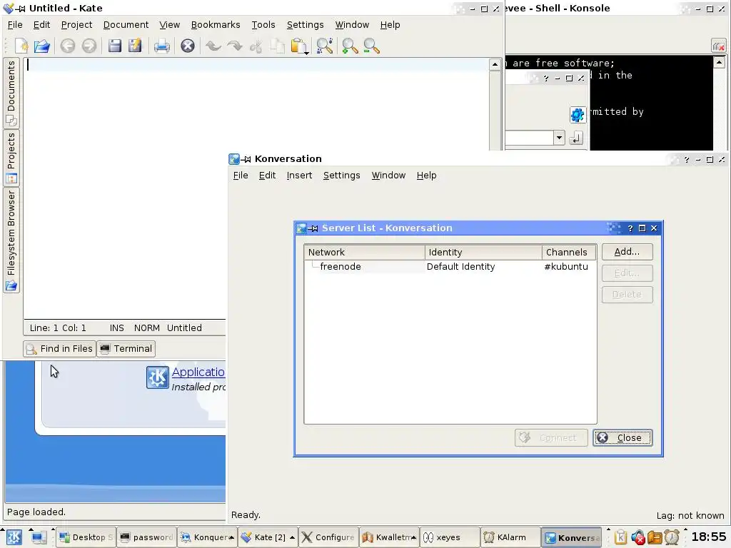Open Kate's Bookmarks menu

click(216, 25)
